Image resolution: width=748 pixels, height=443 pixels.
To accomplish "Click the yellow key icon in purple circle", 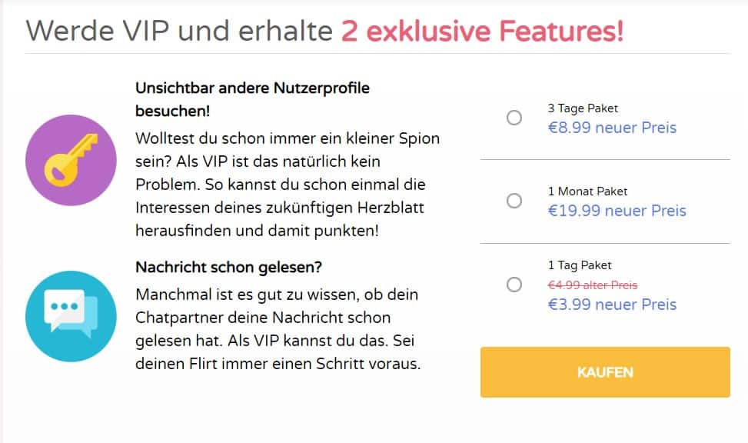I will coord(71,160).
